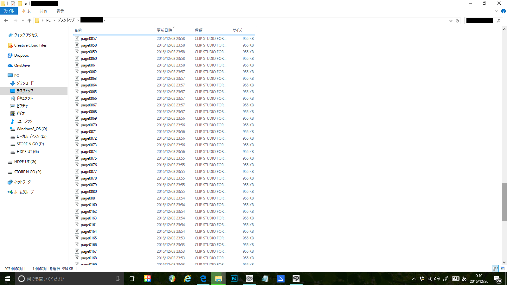Open Photoshop from the taskbar
The height and width of the screenshot is (285, 507).
point(234,279)
